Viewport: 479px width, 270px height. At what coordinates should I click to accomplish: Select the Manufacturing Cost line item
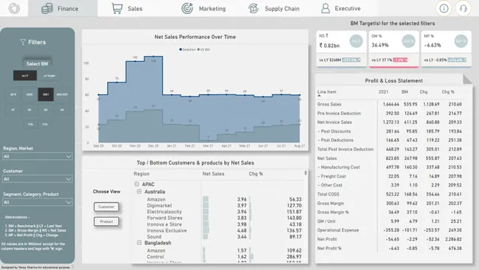click(x=390, y=167)
